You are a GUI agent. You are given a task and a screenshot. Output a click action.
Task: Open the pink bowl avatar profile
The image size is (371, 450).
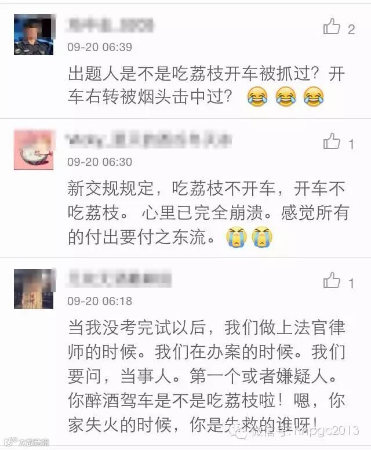34,150
